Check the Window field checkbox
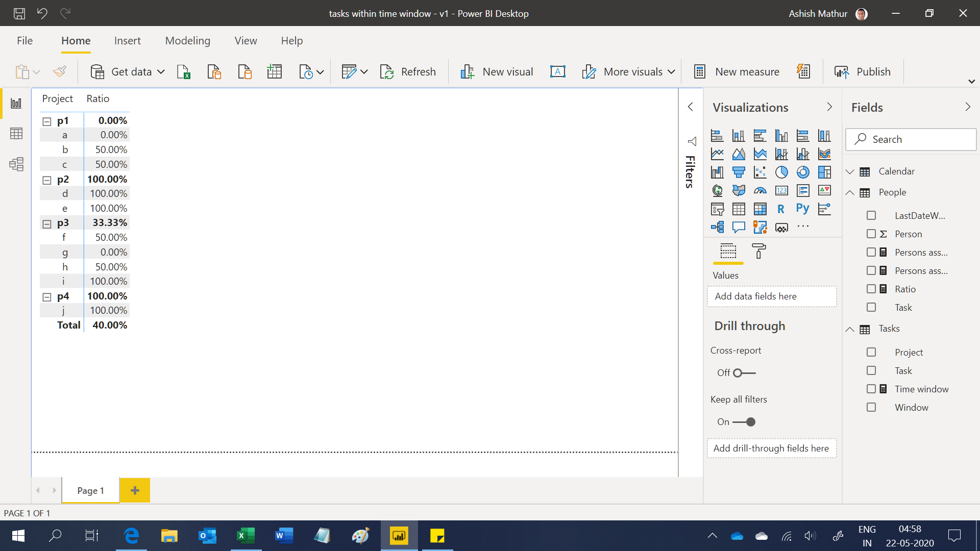 (x=871, y=408)
